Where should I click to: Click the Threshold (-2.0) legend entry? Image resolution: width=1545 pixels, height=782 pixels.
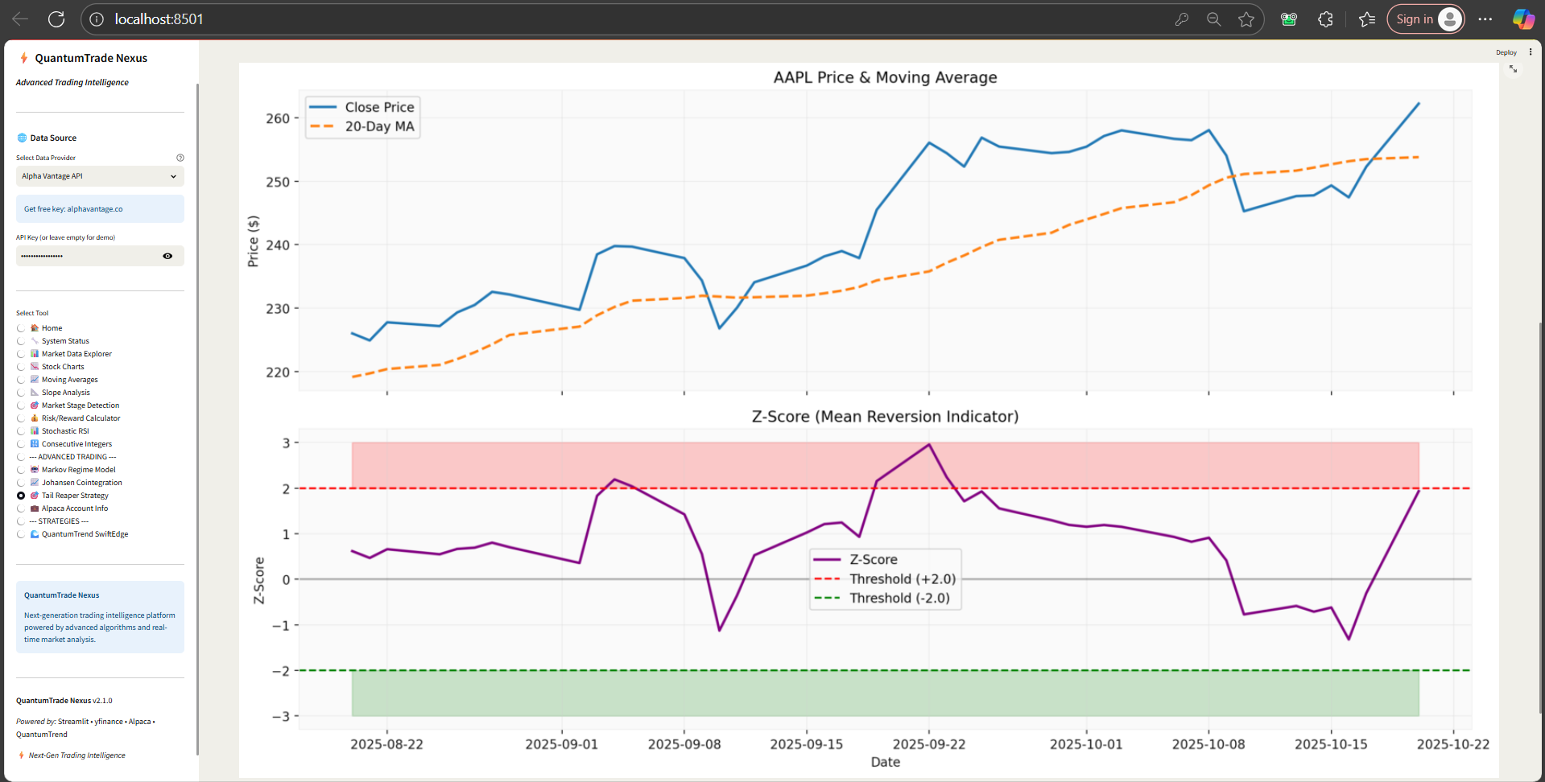(x=882, y=599)
